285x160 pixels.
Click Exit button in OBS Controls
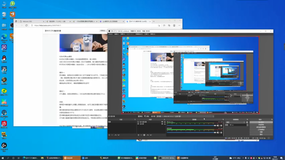pyautogui.click(x=261, y=134)
